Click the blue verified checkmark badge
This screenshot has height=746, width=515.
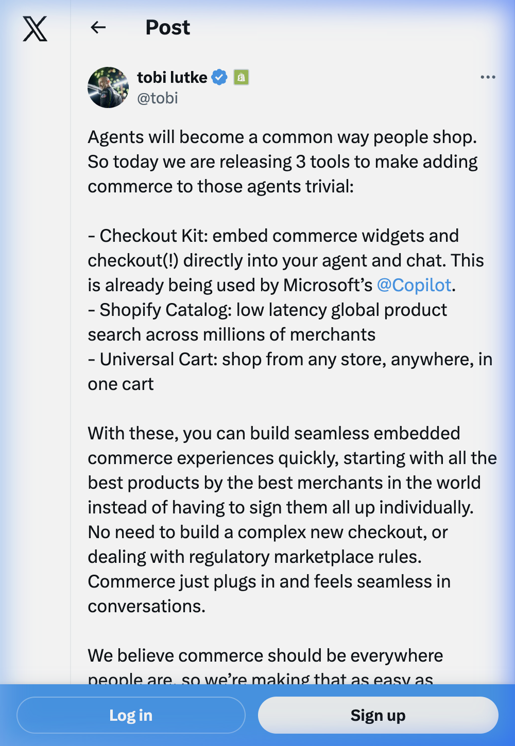coord(219,77)
